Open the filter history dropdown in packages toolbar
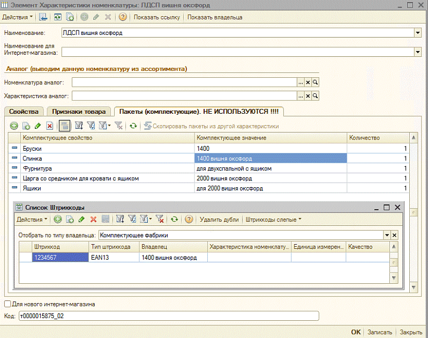Viewport: 428px width, 338px height. pos(105,126)
